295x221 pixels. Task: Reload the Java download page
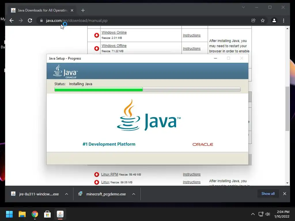[x=30, y=20]
